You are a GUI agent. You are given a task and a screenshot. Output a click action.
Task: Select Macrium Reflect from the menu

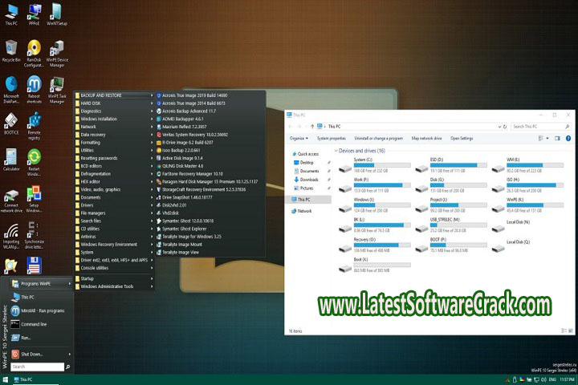[185, 127]
